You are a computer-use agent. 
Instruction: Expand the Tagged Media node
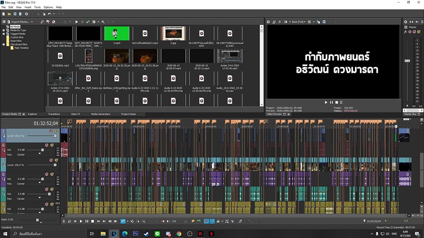pyautogui.click(x=4, y=34)
